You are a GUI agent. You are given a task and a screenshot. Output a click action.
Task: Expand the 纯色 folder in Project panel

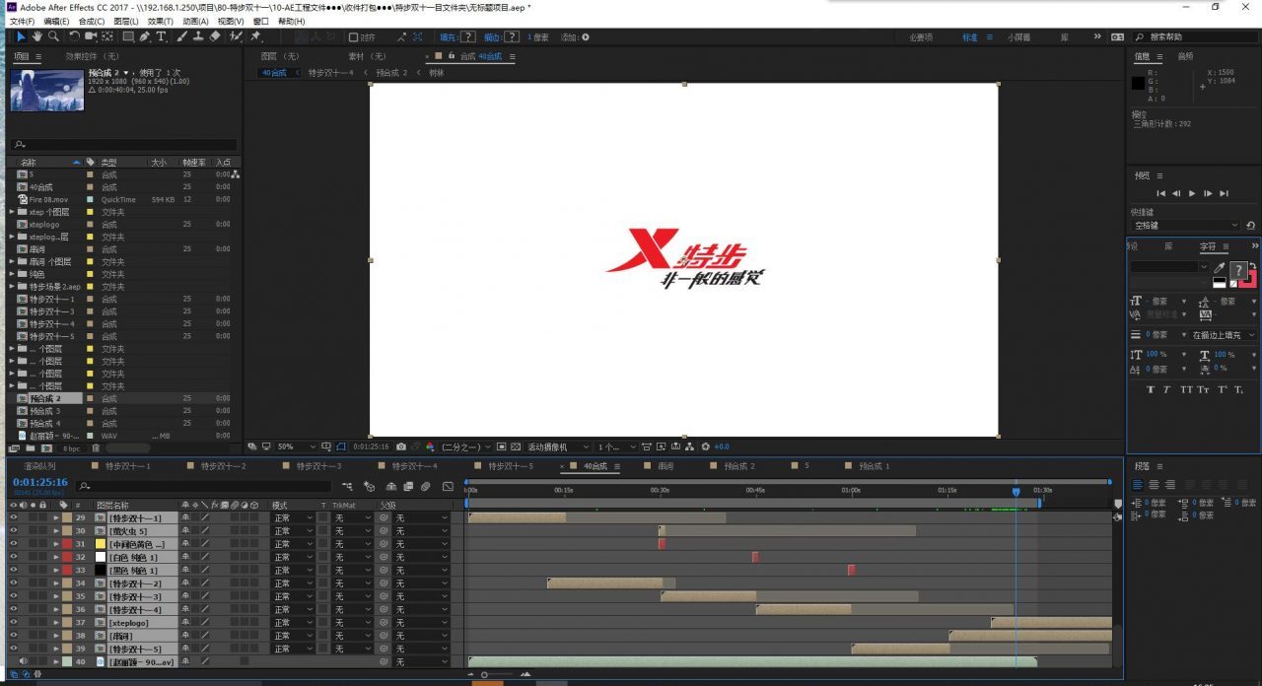12,274
